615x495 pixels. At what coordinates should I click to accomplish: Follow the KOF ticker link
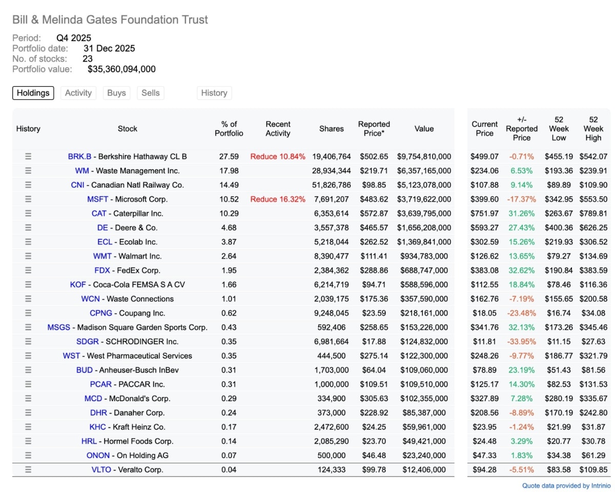pos(78,284)
